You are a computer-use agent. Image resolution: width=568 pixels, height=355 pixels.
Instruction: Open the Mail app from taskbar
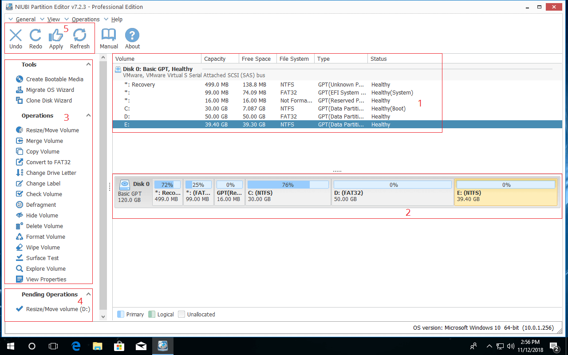point(141,346)
